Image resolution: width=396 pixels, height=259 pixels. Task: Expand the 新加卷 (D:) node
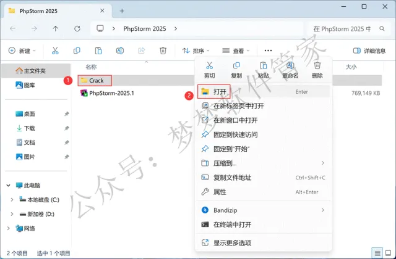pos(12,214)
